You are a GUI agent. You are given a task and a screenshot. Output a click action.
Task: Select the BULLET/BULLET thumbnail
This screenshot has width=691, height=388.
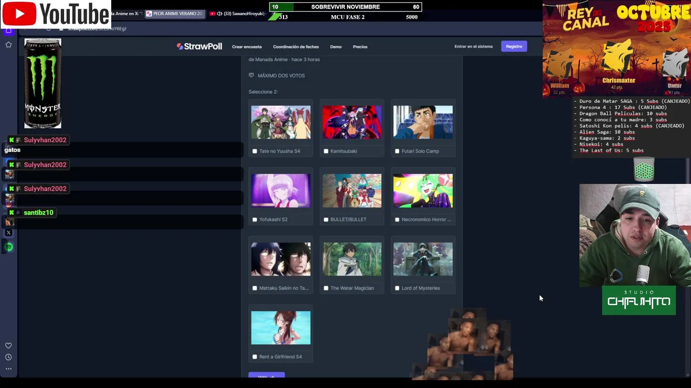(x=352, y=191)
